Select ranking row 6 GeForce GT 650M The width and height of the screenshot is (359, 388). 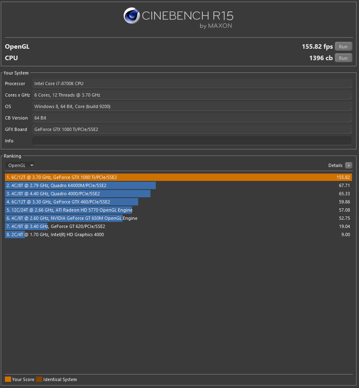coord(178,218)
